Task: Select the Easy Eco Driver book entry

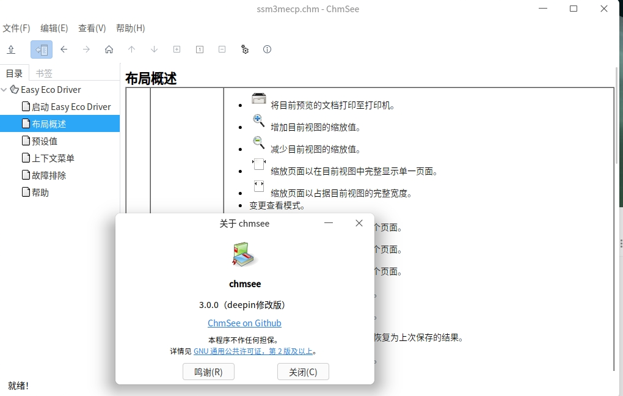Action: pyautogui.click(x=51, y=90)
